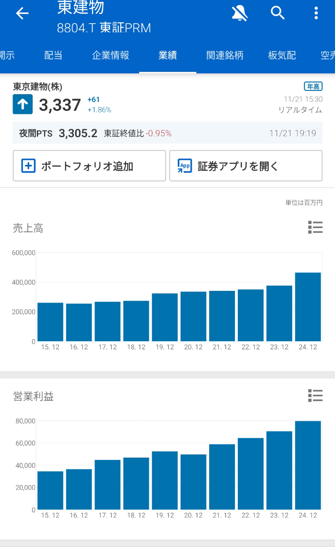The height and width of the screenshot is (554, 335).
Task: Open the 板気配 tab
Action: click(282, 55)
